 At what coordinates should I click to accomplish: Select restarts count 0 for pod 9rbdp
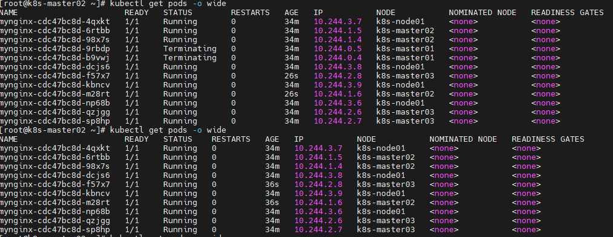coord(234,49)
